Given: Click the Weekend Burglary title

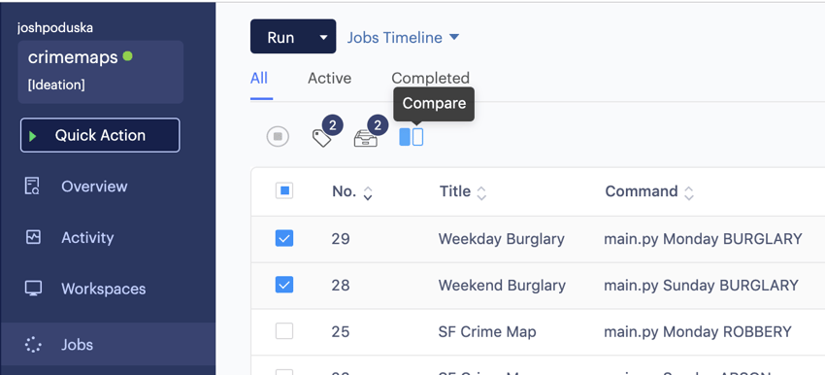Looking at the screenshot, I should coord(502,286).
